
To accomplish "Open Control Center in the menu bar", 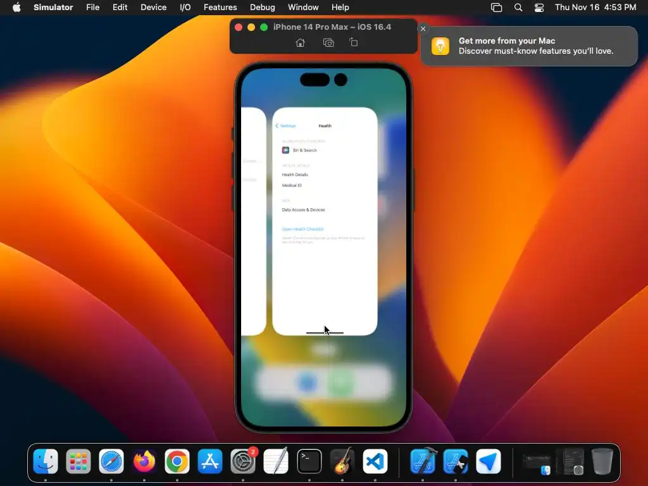I will [x=539, y=8].
